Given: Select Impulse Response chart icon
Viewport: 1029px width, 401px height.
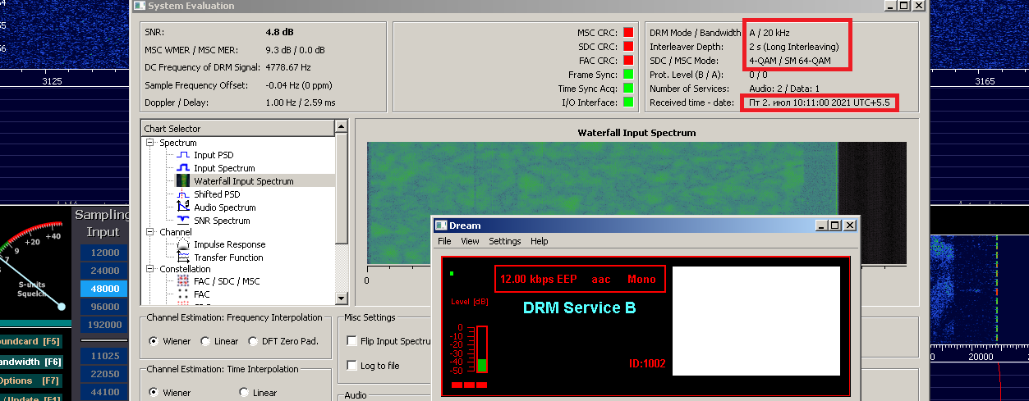Looking at the screenshot, I should [x=183, y=244].
